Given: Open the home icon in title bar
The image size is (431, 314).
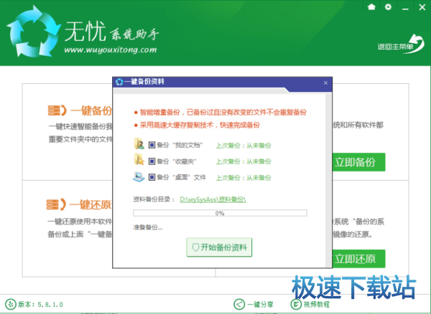Looking at the screenshot, I should (x=371, y=6).
